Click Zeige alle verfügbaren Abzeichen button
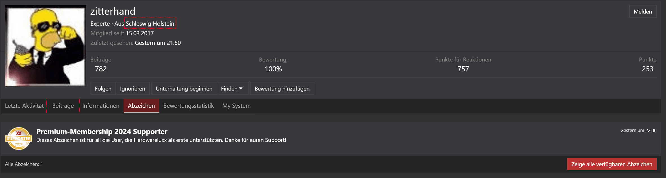 [x=612, y=164]
